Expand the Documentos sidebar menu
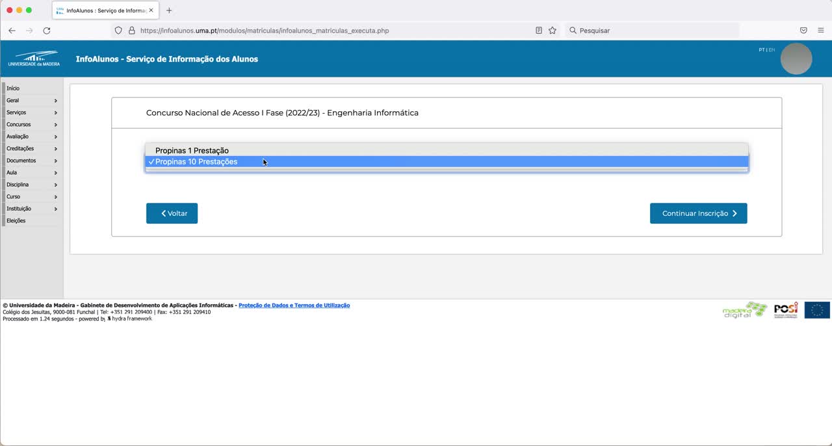This screenshot has width=832, height=446. point(31,161)
